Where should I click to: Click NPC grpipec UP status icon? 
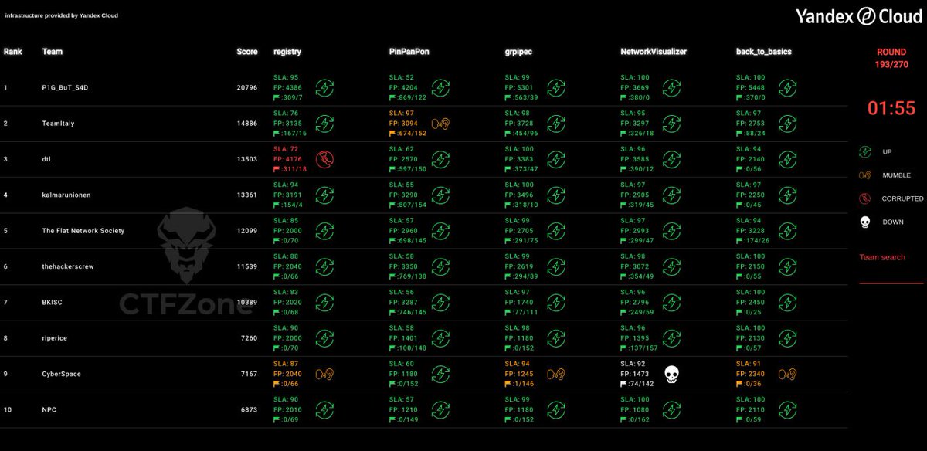coord(556,409)
